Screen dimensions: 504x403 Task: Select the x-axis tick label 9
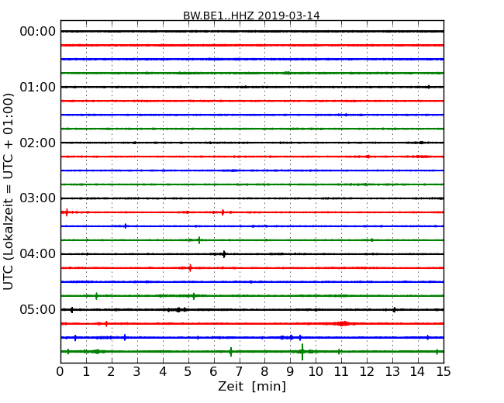click(x=290, y=372)
